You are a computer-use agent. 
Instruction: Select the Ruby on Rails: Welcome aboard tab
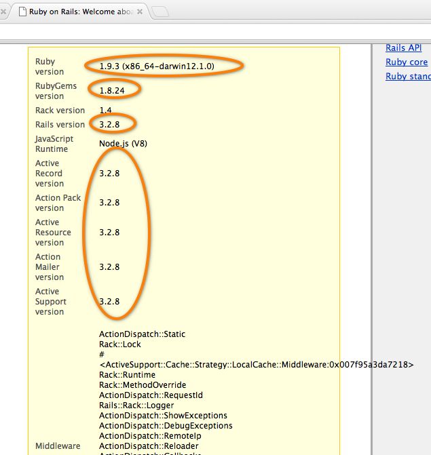tap(80, 12)
